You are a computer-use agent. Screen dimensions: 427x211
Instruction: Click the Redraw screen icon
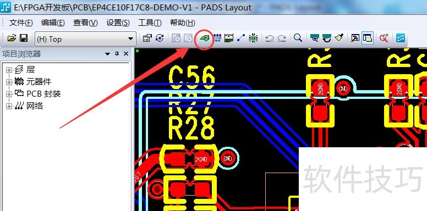(x=326, y=38)
